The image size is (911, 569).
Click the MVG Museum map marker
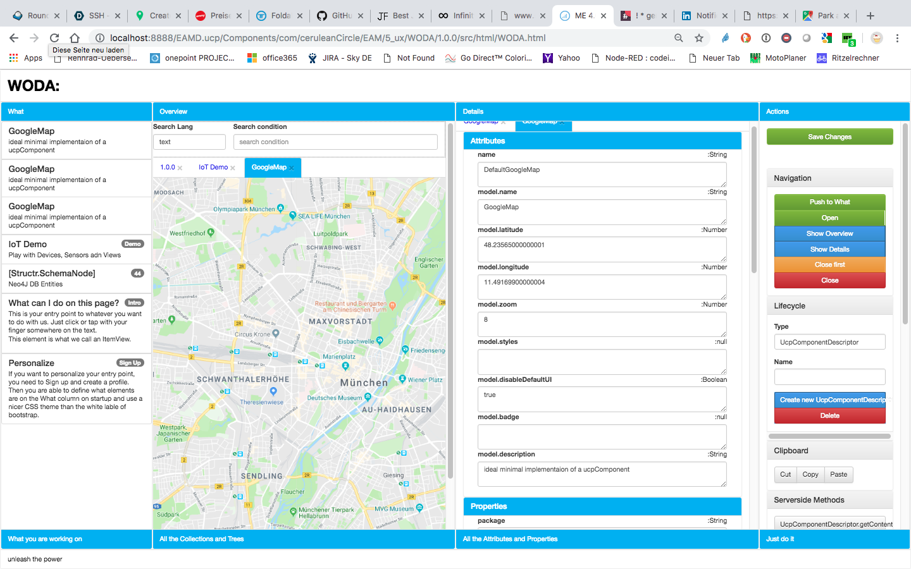click(419, 507)
